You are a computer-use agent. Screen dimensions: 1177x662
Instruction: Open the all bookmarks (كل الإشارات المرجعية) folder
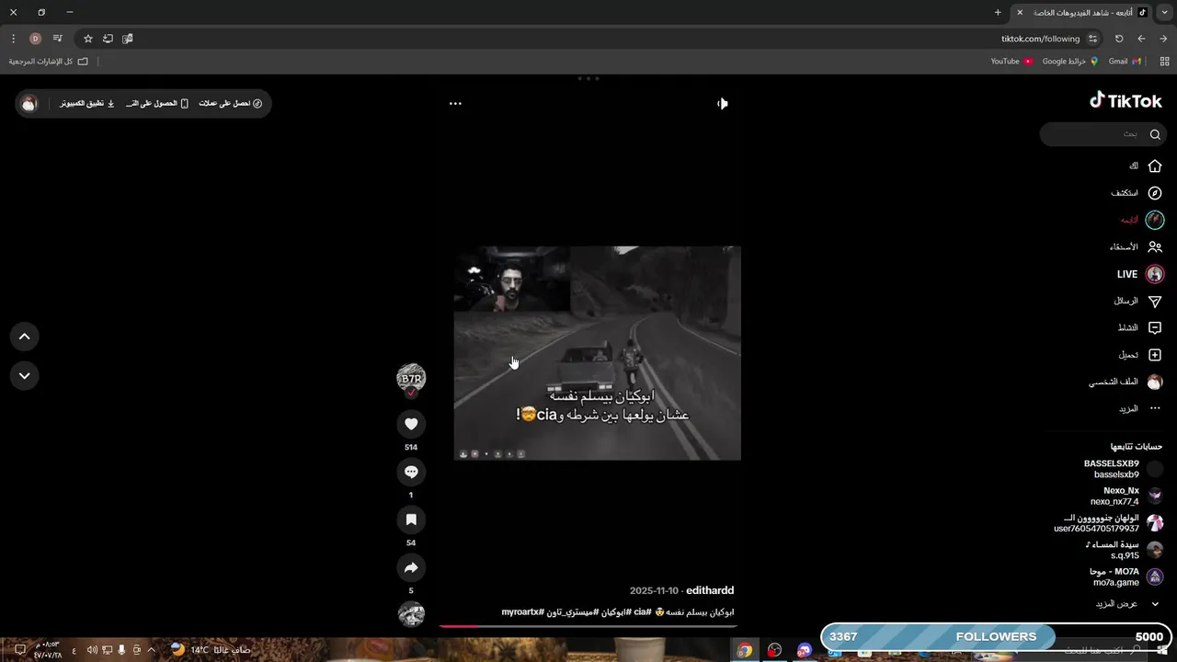(49, 62)
